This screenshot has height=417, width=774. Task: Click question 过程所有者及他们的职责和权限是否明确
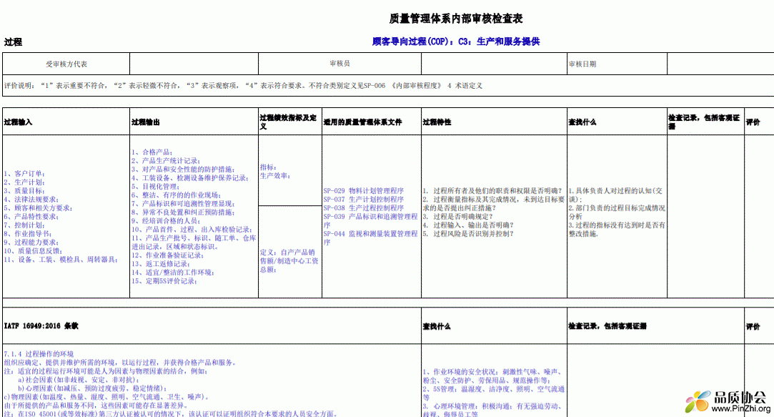[492, 191]
